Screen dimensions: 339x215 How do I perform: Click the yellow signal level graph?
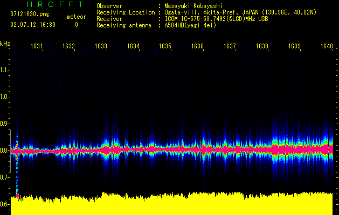pyautogui.click(x=172, y=204)
